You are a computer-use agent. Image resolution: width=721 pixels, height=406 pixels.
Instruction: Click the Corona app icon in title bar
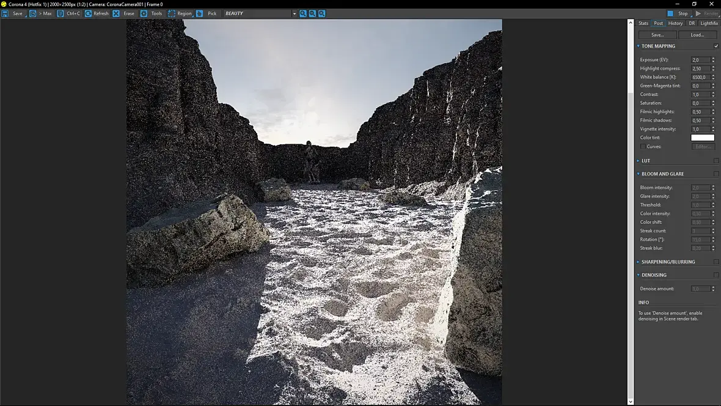click(x=4, y=4)
